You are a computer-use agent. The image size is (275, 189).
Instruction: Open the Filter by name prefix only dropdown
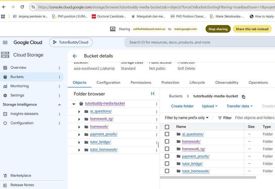(x=187, y=118)
